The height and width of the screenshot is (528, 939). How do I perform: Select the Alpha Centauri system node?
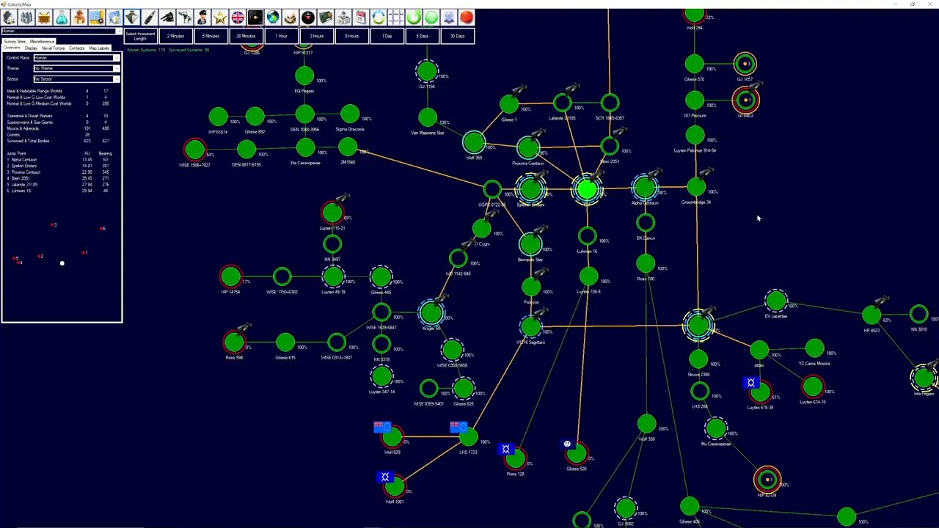[x=645, y=188]
